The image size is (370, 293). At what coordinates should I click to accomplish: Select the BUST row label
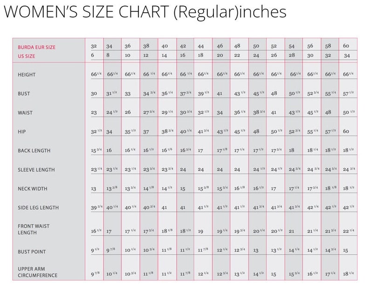point(24,94)
